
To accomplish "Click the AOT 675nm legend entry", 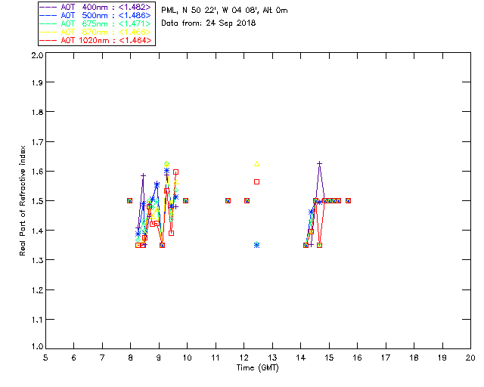I will tap(95, 23).
